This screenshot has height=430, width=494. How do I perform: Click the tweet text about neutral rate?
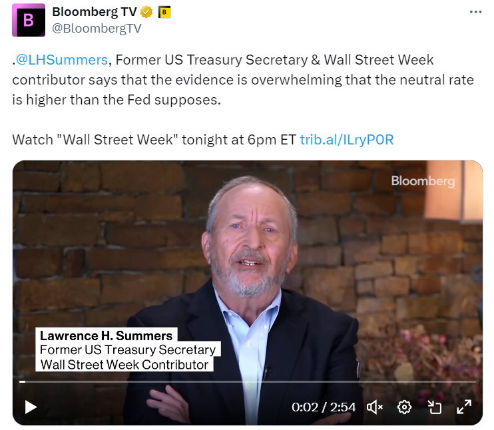(242, 80)
